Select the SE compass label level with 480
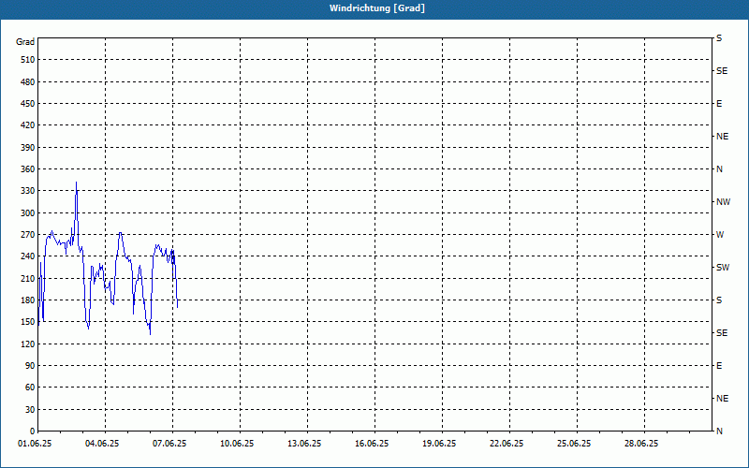This screenshot has height=468, width=749. click(722, 71)
